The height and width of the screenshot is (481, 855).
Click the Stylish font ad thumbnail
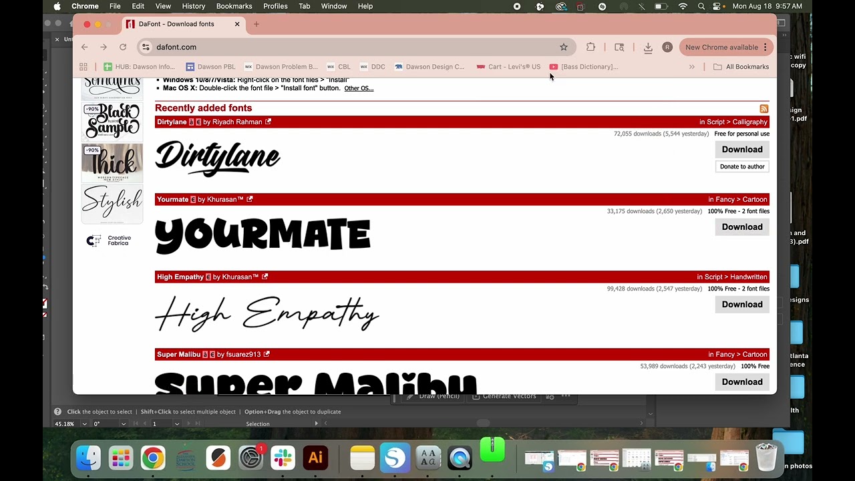(x=112, y=203)
